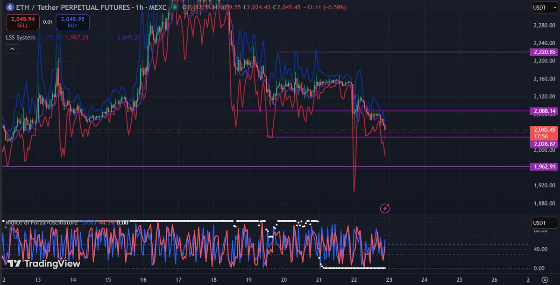The height and width of the screenshot is (285, 560).
Task: Open the oscillator pane USDT dropdown
Action: pos(544,223)
